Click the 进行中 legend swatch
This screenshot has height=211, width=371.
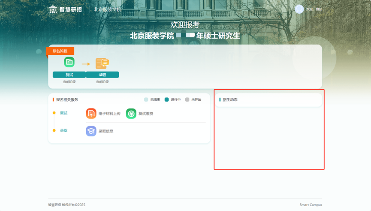[x=167, y=99]
